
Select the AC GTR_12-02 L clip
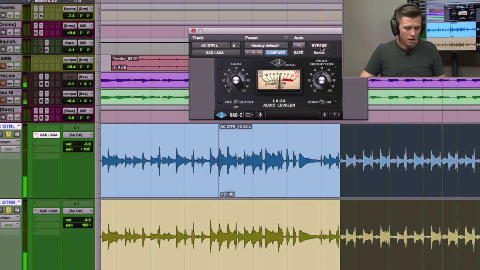(279, 160)
